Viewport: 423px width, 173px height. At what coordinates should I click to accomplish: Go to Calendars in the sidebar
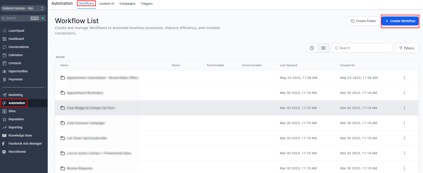click(x=16, y=55)
